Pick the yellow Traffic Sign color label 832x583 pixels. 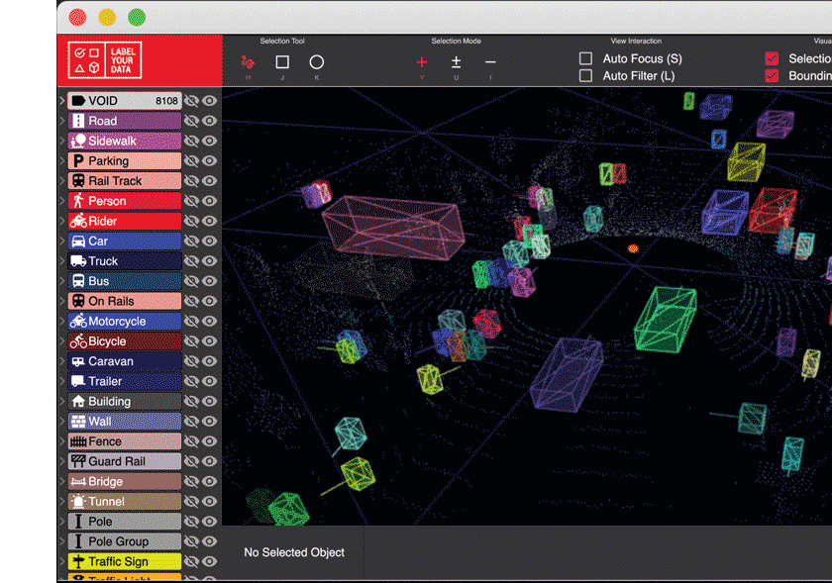click(124, 562)
